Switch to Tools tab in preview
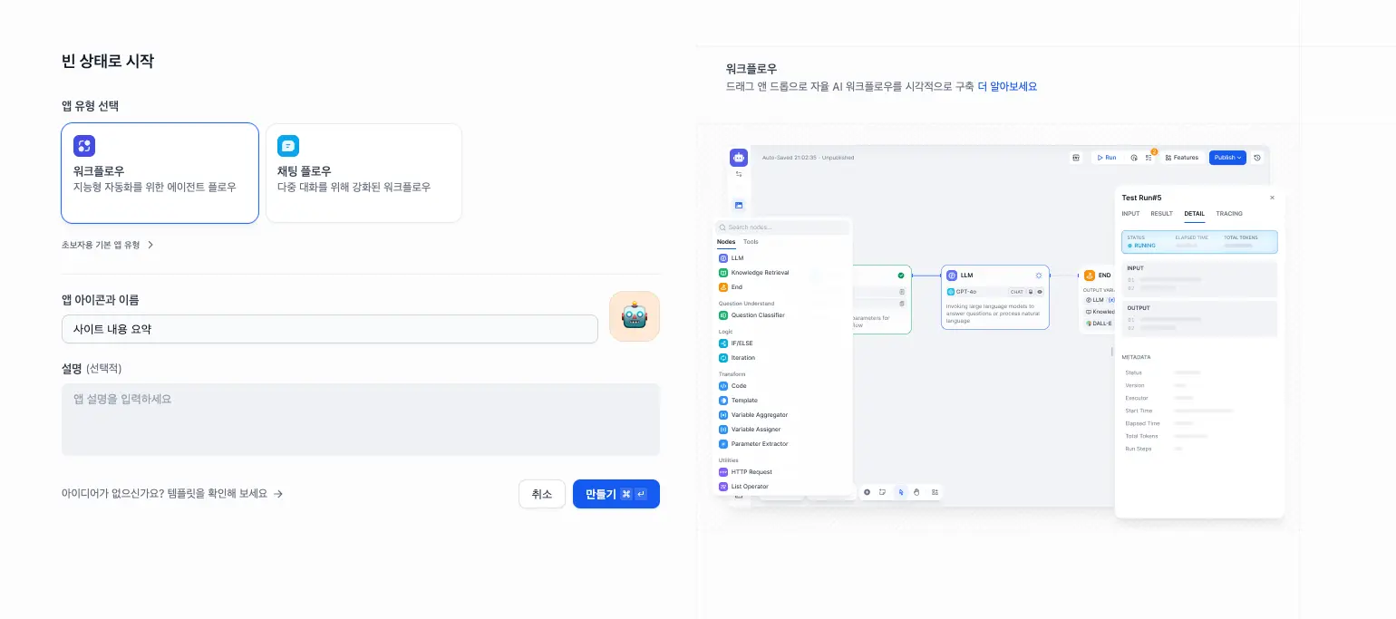 [x=751, y=242]
